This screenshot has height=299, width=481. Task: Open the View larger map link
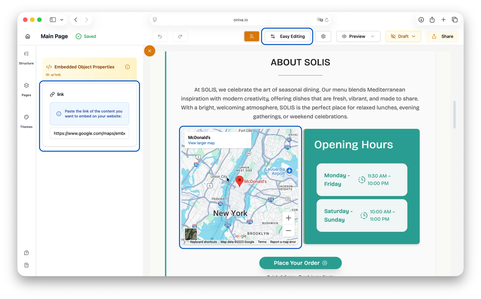coord(201,143)
